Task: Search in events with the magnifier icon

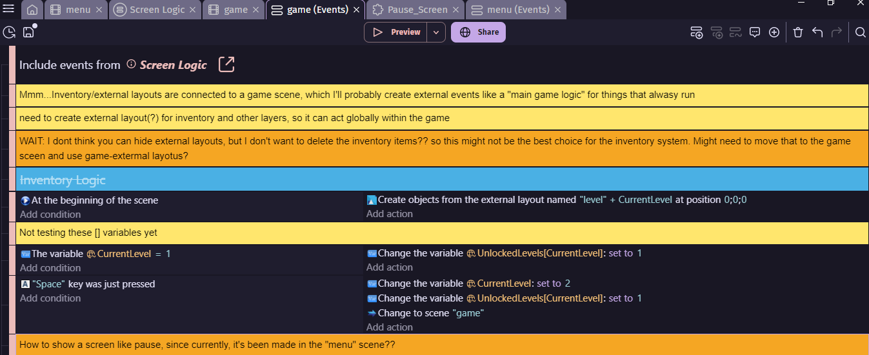Action: (x=860, y=32)
